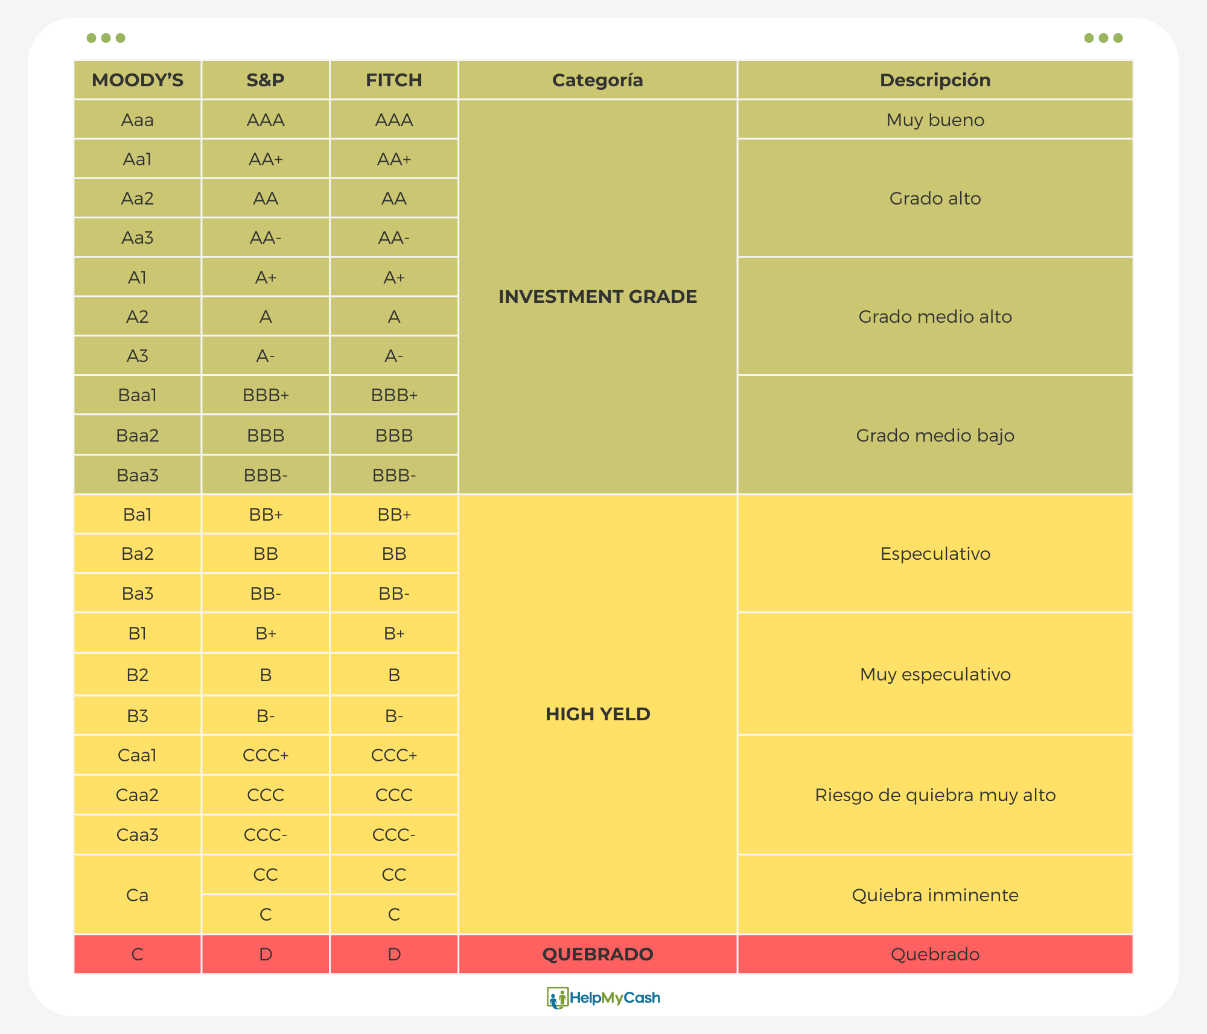
Task: Click the Muy bueno description
Action: tap(935, 119)
